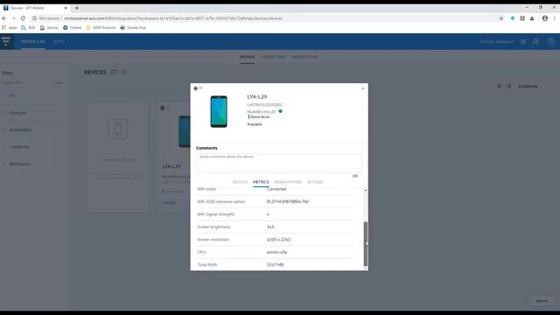560x315 pixels.
Task: Open the default workspace selector
Action: [x=497, y=42]
